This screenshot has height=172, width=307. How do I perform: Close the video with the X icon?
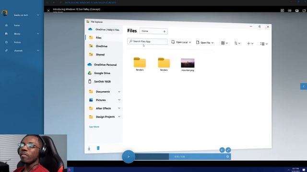coord(48,11)
